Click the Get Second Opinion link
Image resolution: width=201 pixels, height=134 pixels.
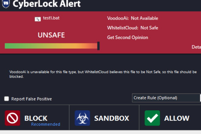tap(127, 37)
